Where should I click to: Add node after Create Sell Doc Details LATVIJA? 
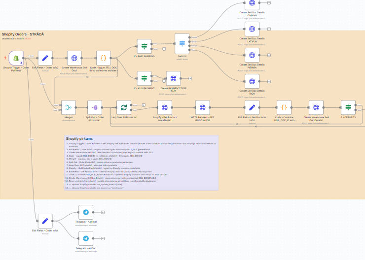pos(269,29)
